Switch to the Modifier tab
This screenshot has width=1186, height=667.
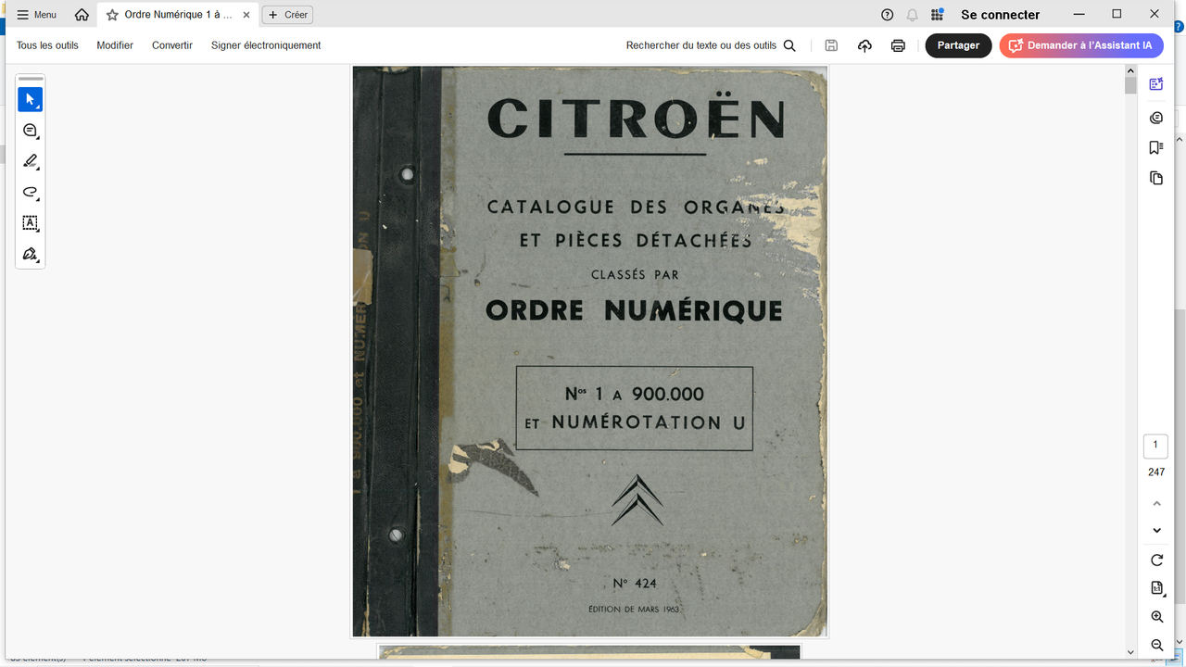[x=115, y=45]
